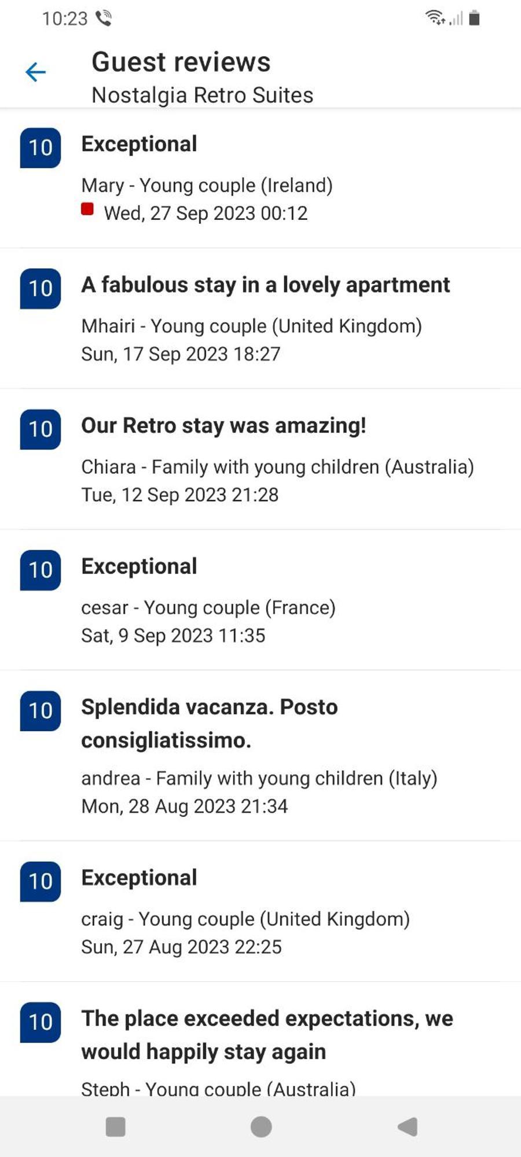The height and width of the screenshot is (1157, 521).
Task: Tap the Guest reviews header title
Action: click(x=181, y=62)
